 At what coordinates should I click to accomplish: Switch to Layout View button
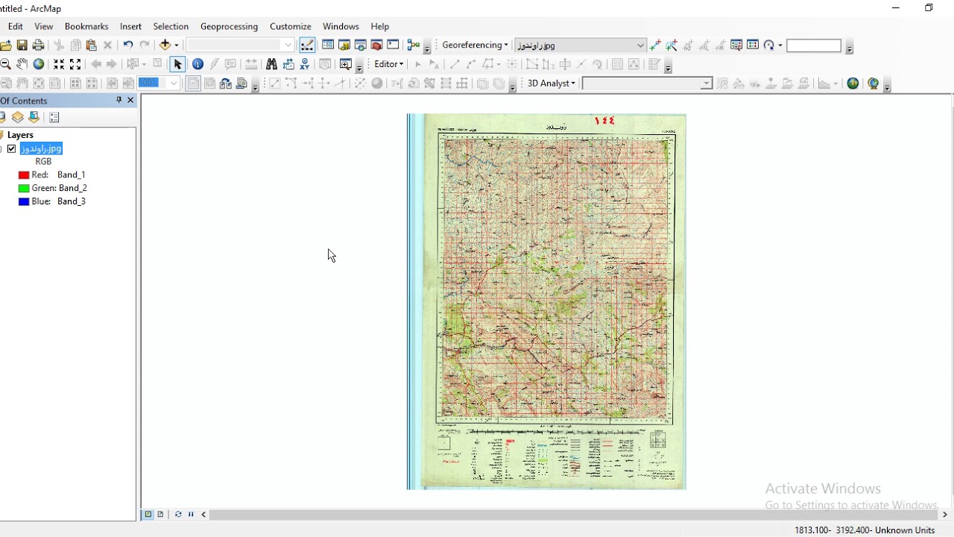[x=160, y=515]
